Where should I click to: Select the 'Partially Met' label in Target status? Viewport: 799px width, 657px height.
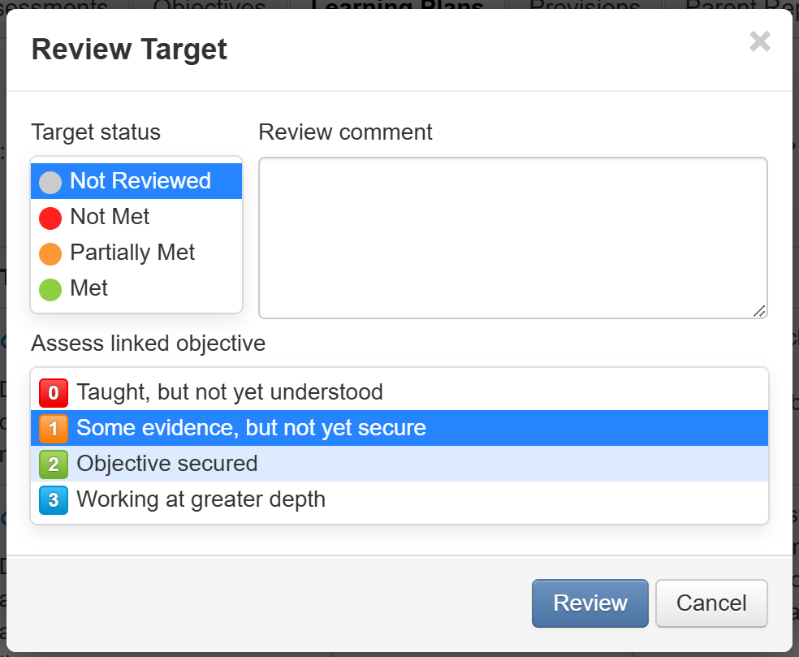132,253
